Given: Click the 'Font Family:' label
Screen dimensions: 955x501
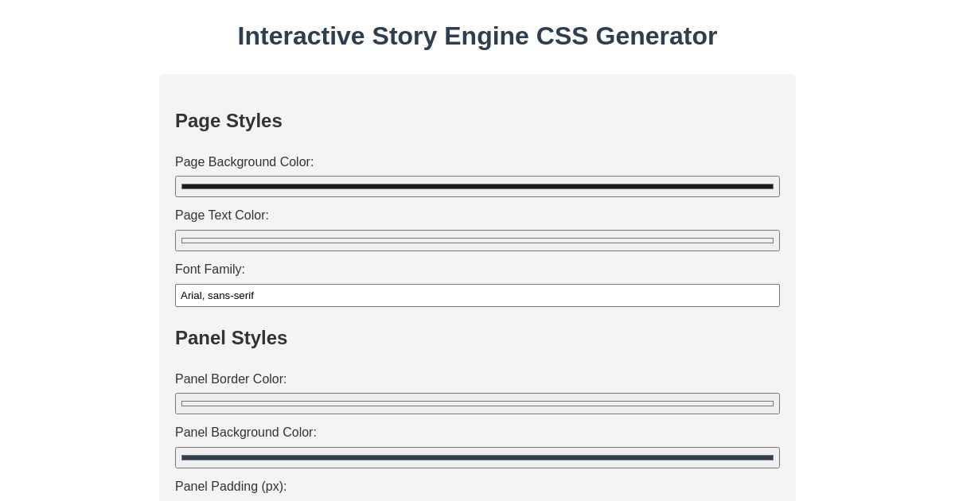Looking at the screenshot, I should [210, 270].
